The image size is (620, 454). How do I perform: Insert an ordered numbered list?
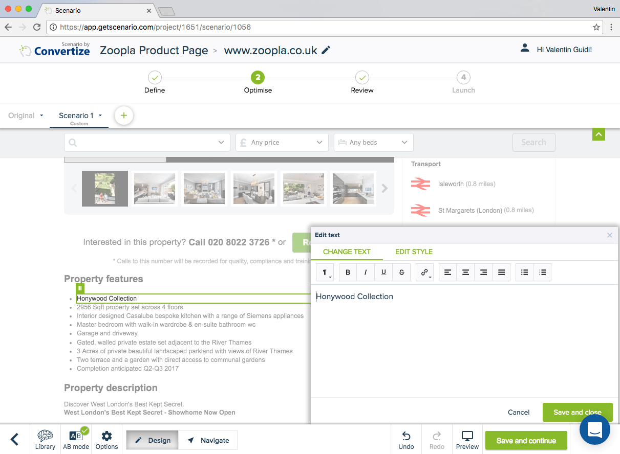coord(543,273)
